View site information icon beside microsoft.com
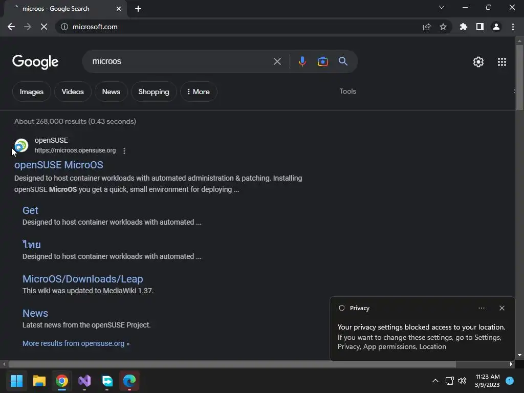This screenshot has width=524, height=393. tap(64, 27)
